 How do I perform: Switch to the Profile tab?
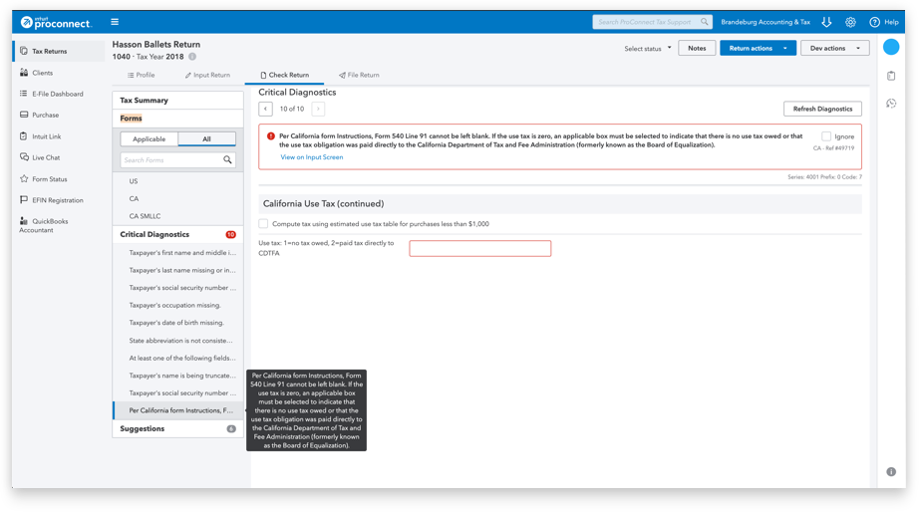coord(142,75)
